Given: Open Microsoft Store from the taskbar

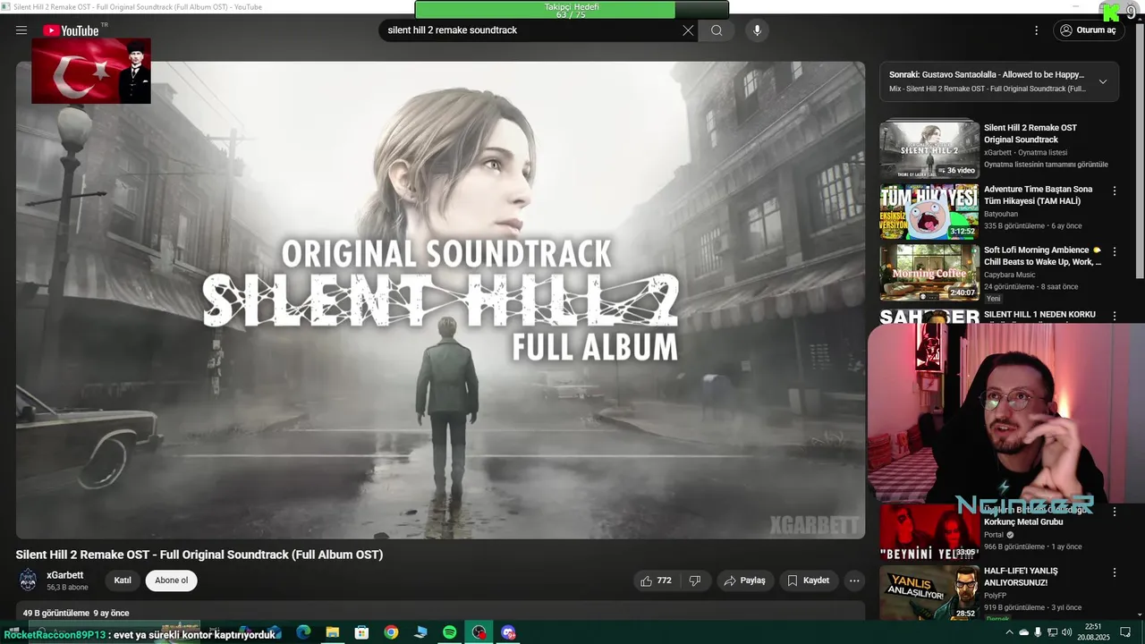Looking at the screenshot, I should [361, 632].
